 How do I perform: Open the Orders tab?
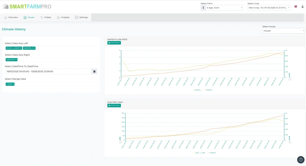click(46, 17)
